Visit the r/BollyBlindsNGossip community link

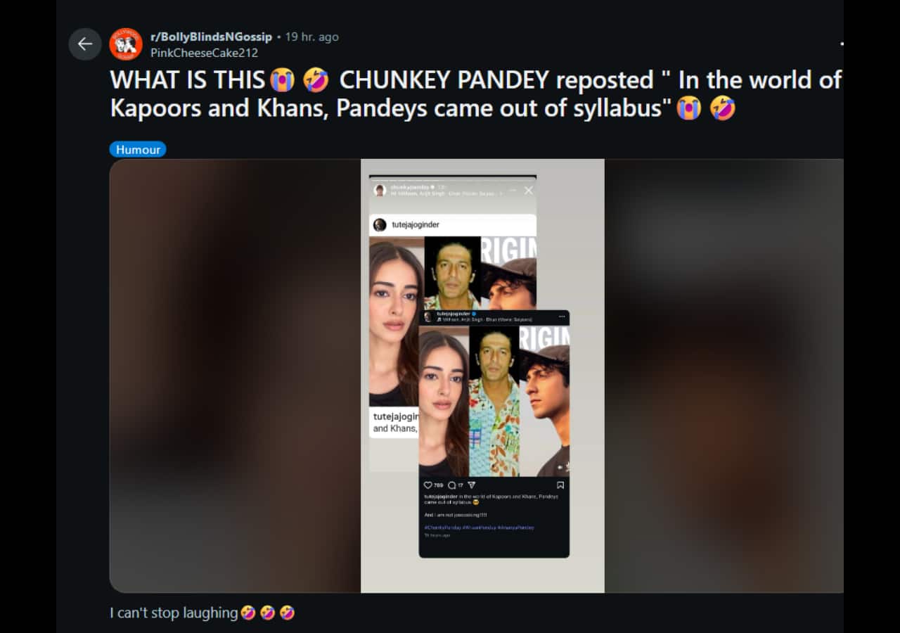pos(212,37)
